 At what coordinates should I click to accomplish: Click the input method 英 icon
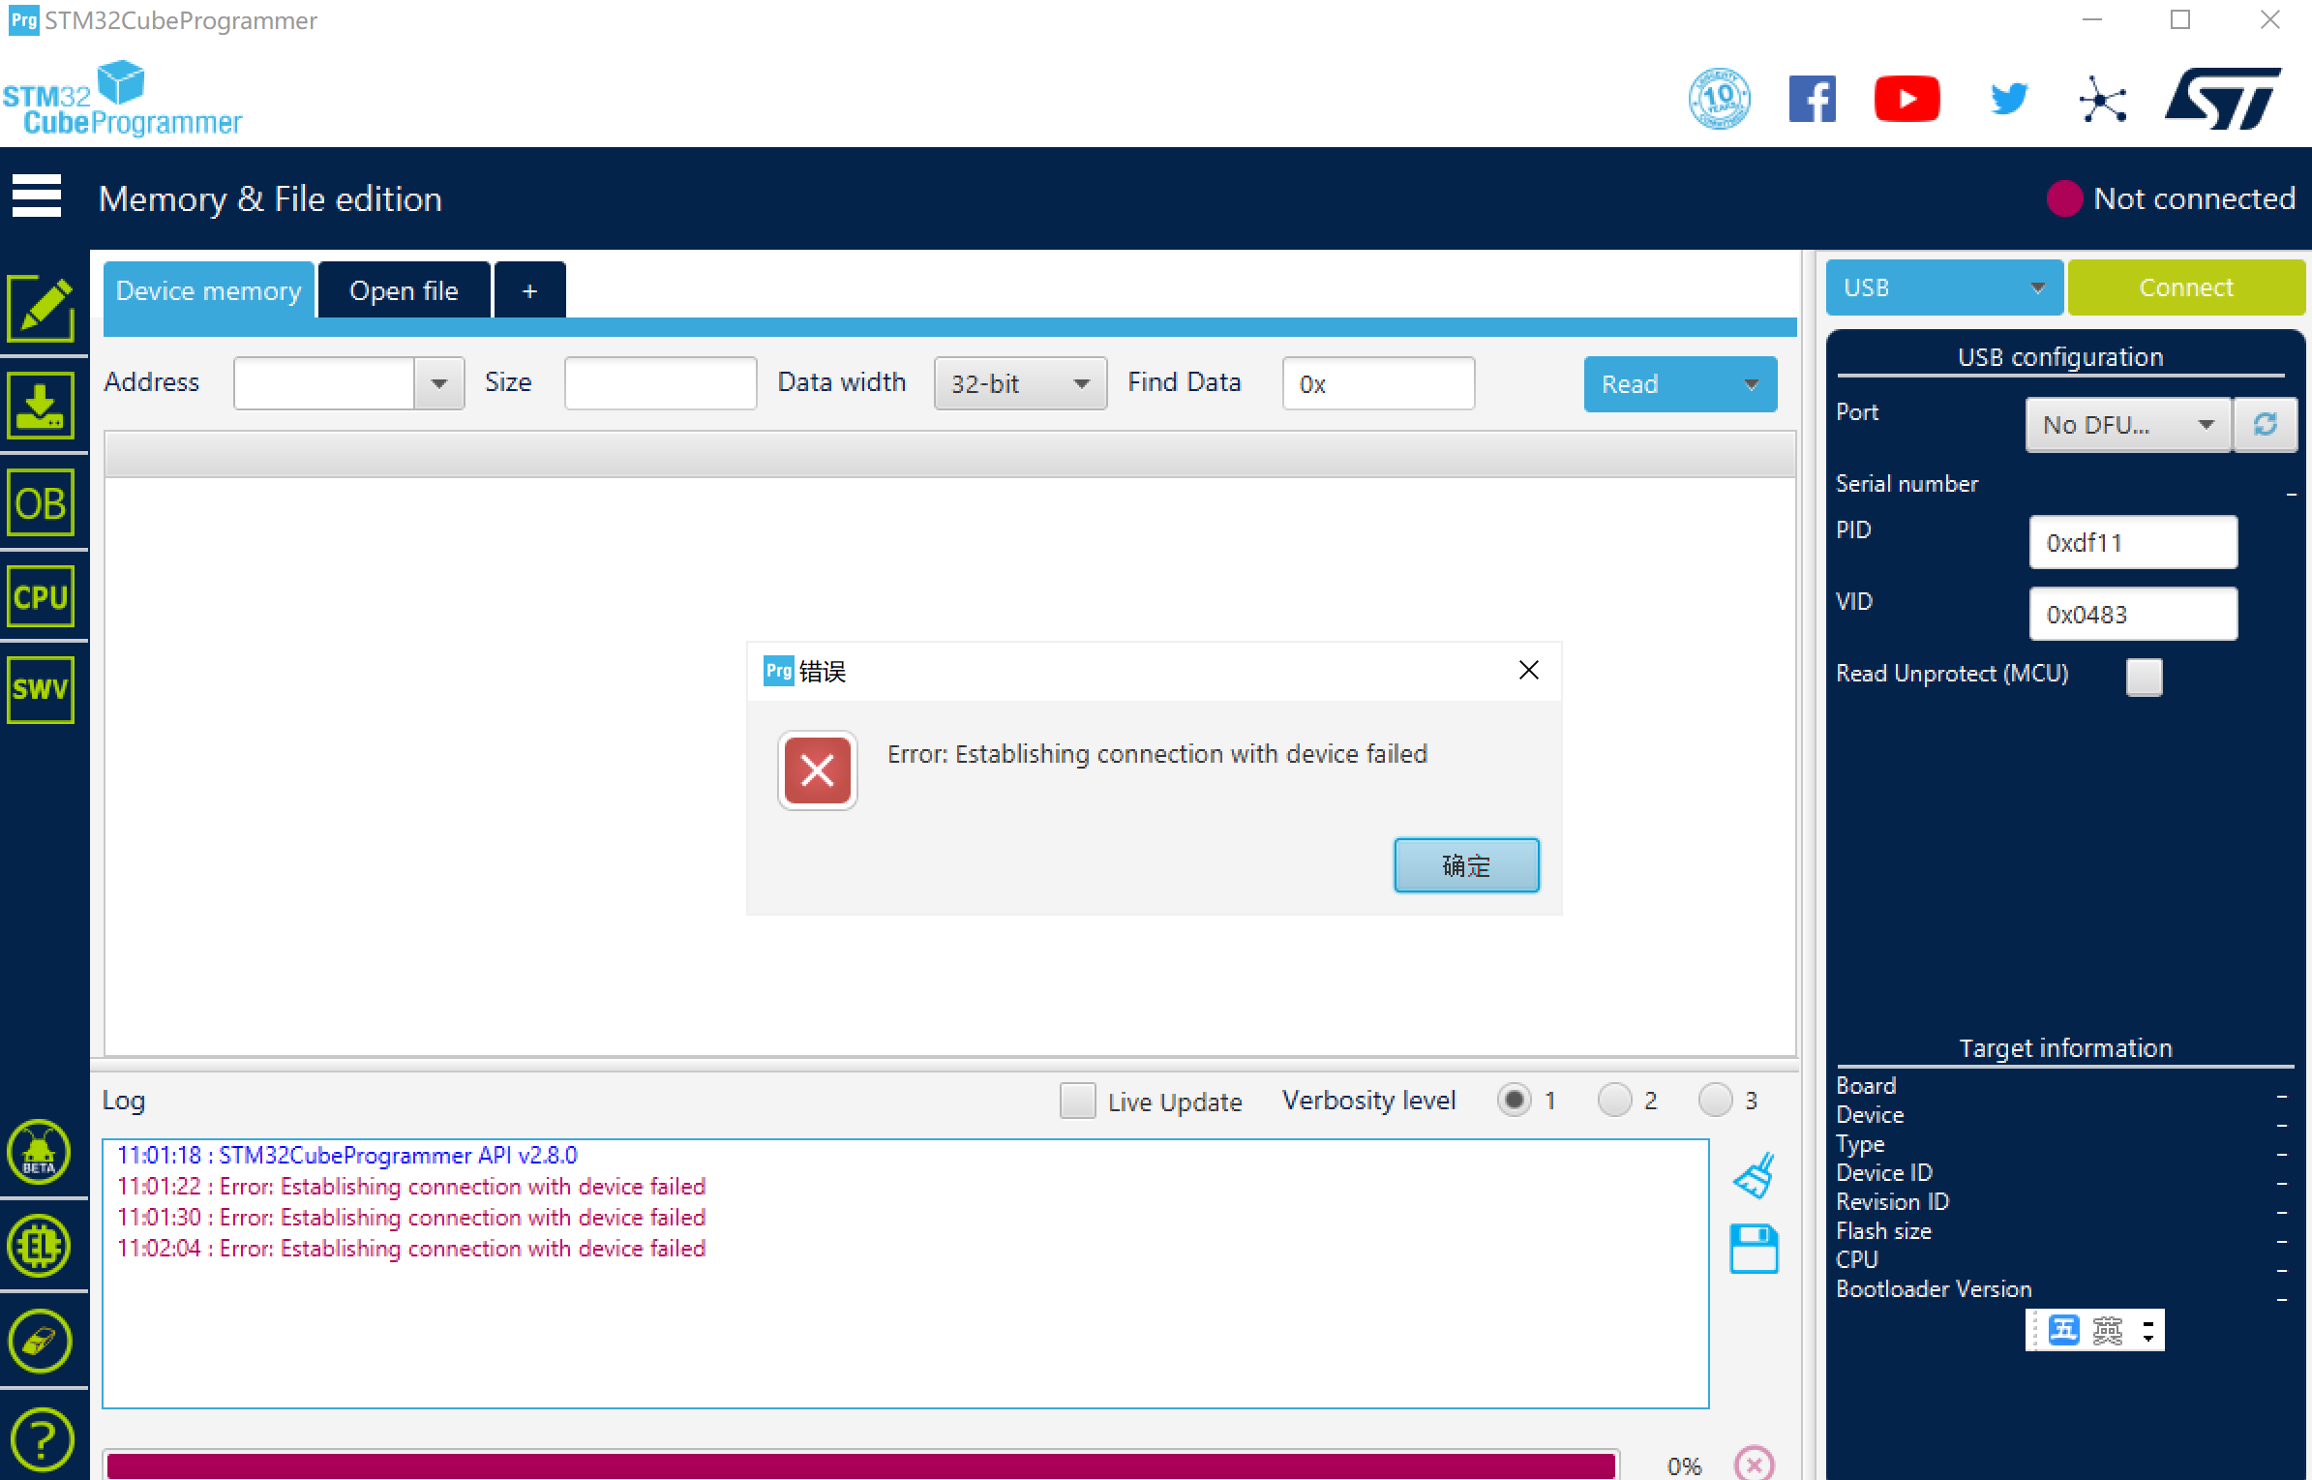tap(2108, 1330)
